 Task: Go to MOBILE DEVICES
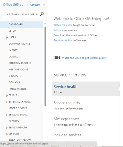(x=18, y=108)
